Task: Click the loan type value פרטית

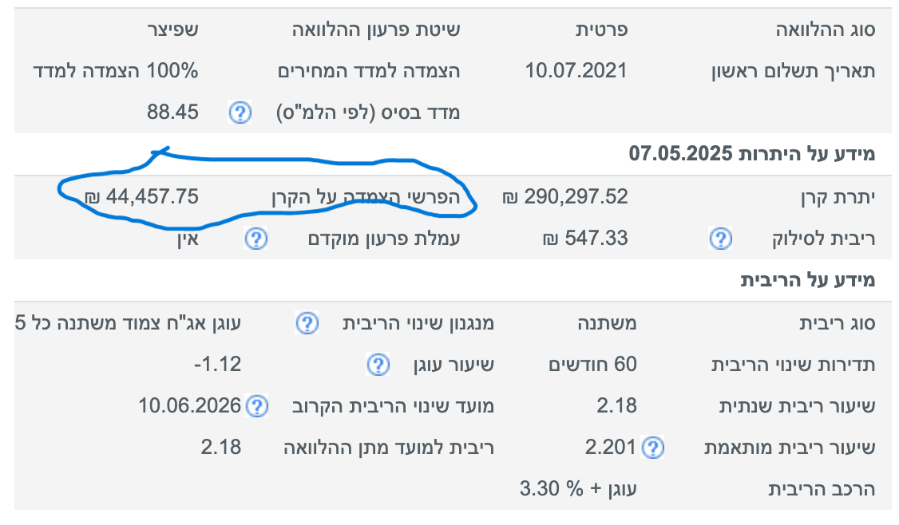Action: point(602,30)
